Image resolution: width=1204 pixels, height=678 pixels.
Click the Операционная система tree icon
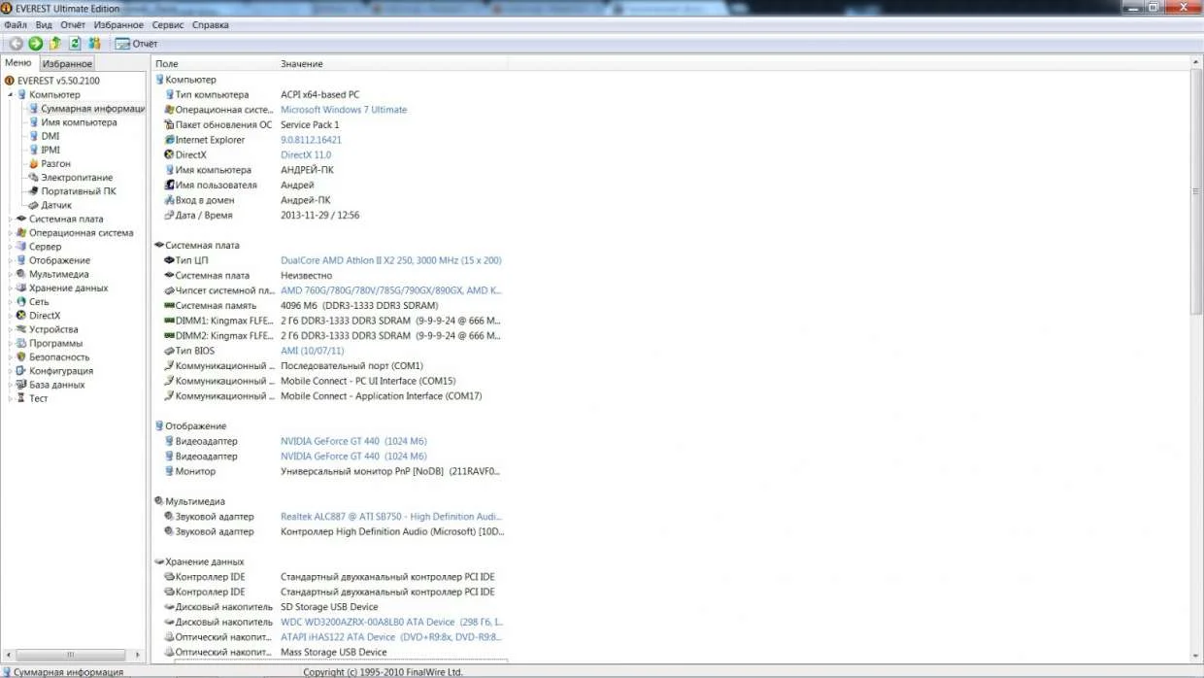pos(21,233)
